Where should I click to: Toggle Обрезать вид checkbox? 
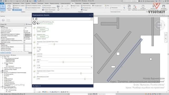(24, 45)
